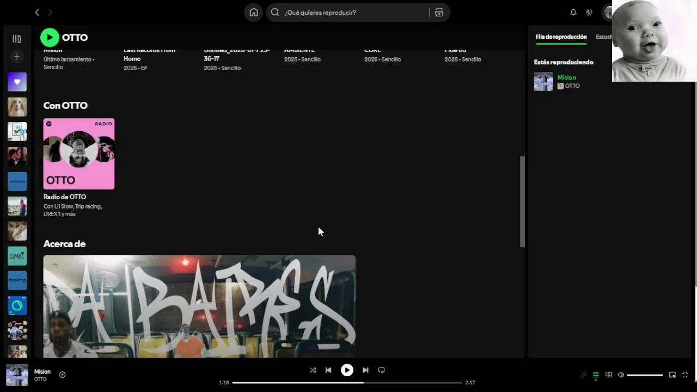Expand Your Library sidebar
This screenshot has width=697, height=392.
(x=17, y=39)
